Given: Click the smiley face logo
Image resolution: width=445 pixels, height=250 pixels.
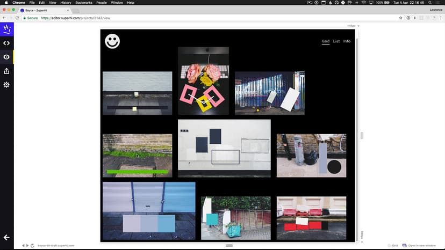Looking at the screenshot, I should [x=112, y=41].
